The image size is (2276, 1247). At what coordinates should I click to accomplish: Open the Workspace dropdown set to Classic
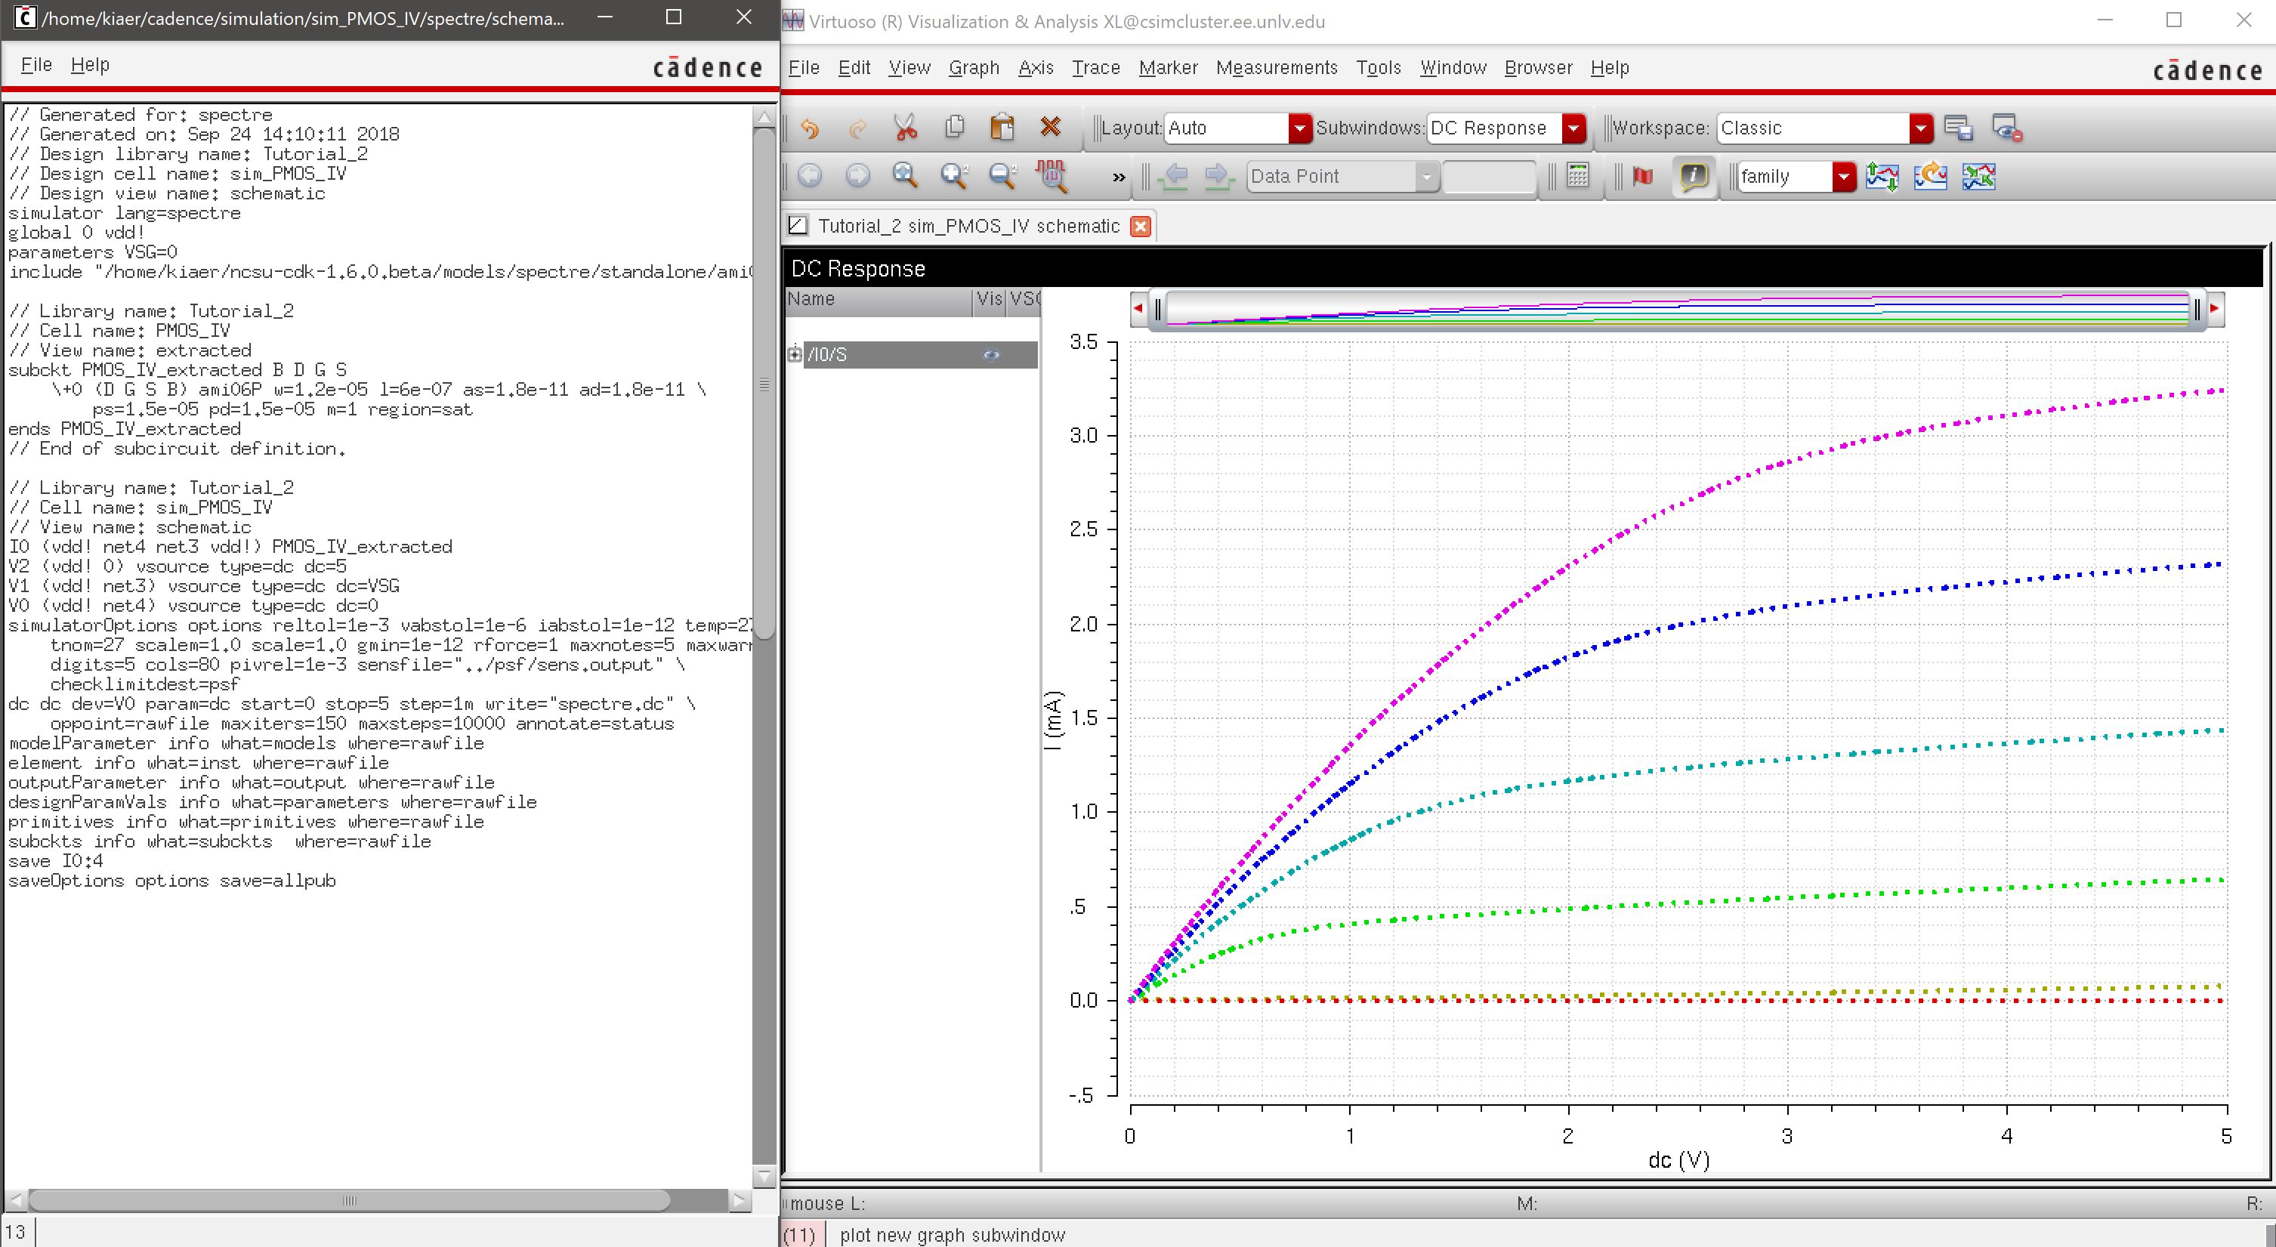coord(1824,128)
